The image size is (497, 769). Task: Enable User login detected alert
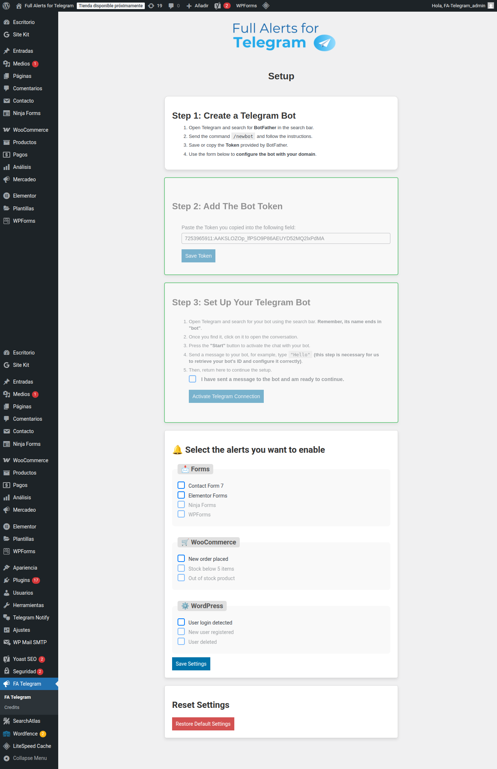pyautogui.click(x=181, y=622)
